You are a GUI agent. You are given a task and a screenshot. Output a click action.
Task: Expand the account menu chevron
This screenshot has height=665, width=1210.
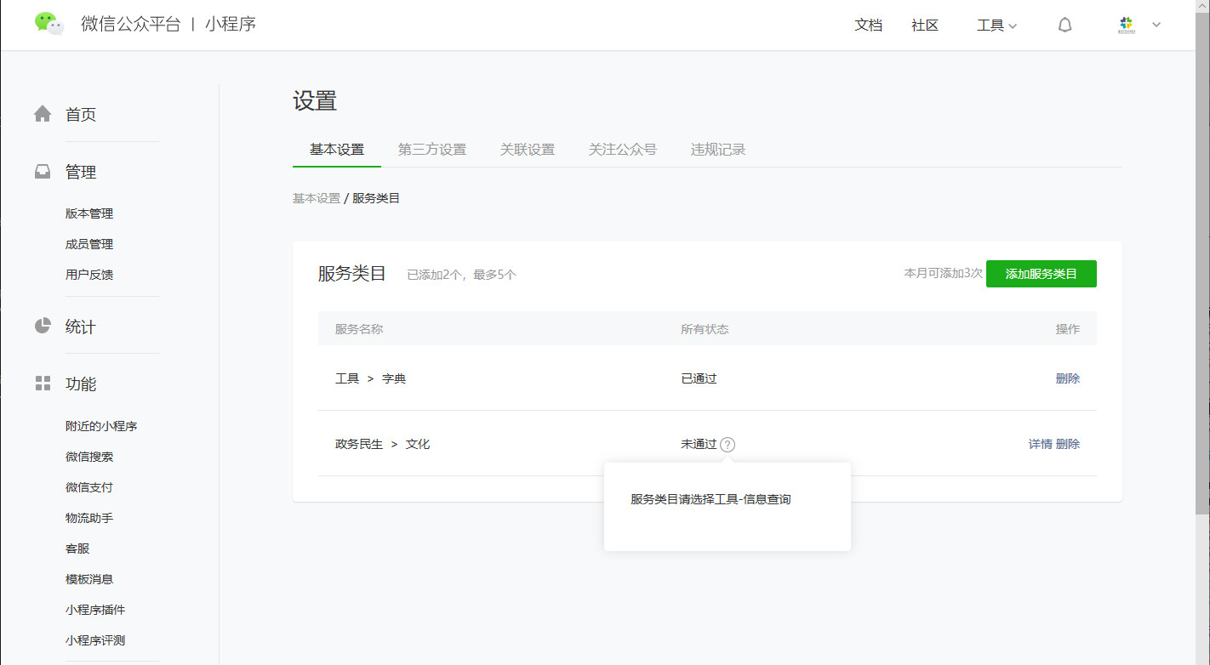tap(1156, 25)
